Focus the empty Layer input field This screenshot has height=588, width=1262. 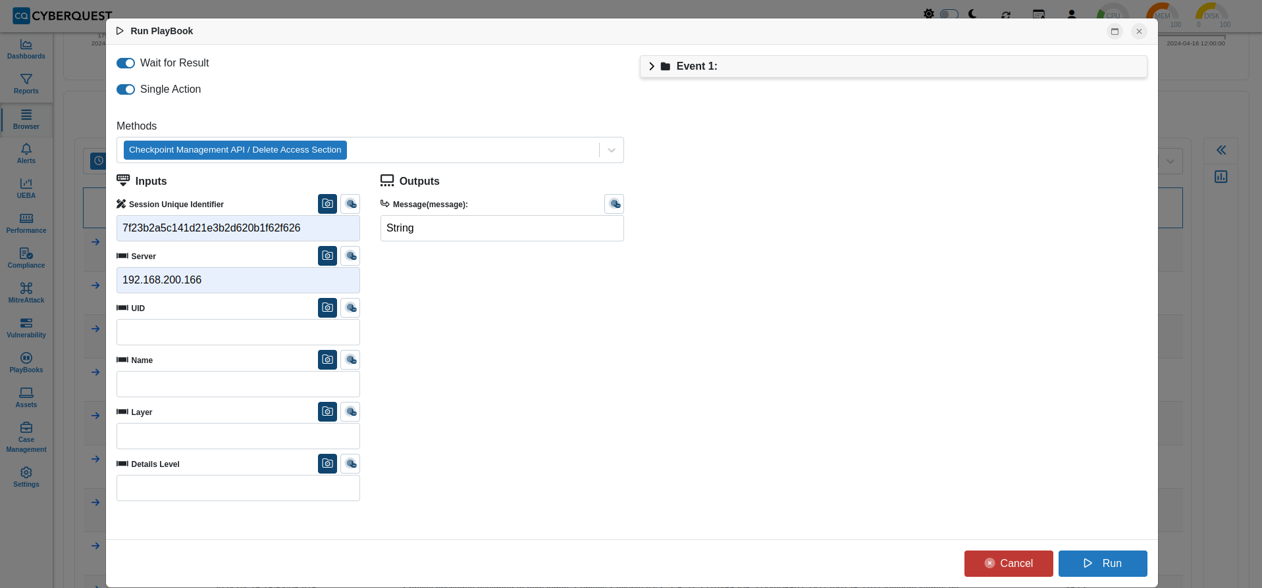238,436
